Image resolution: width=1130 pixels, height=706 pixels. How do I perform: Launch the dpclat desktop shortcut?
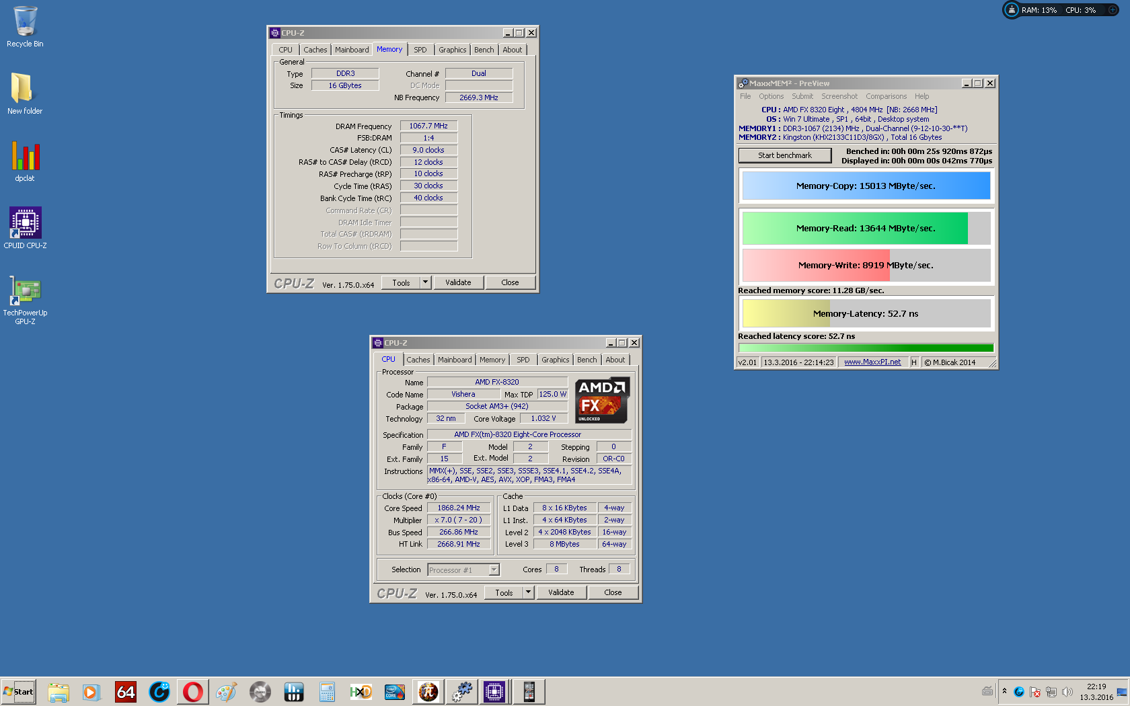25,161
